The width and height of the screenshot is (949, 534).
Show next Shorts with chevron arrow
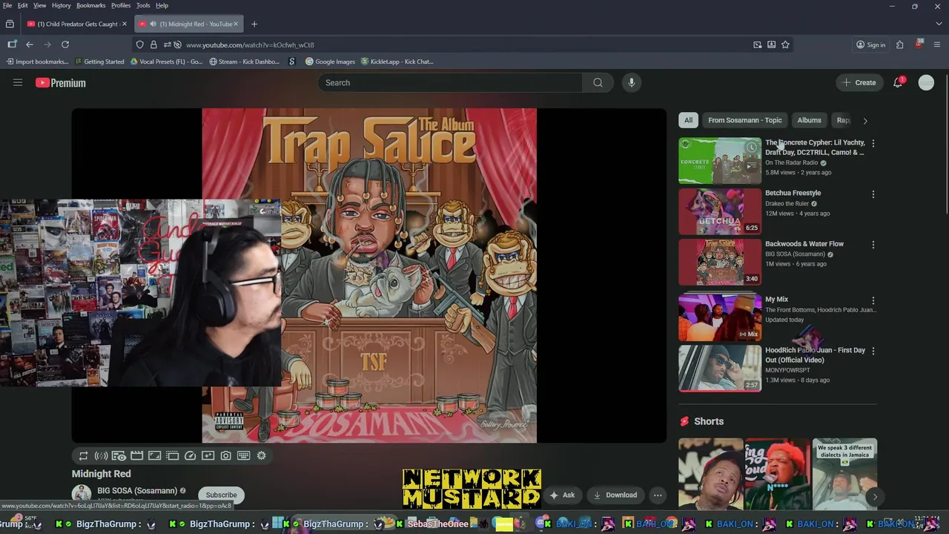click(875, 496)
